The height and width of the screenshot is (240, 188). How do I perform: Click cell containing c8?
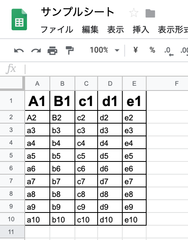(x=86, y=193)
